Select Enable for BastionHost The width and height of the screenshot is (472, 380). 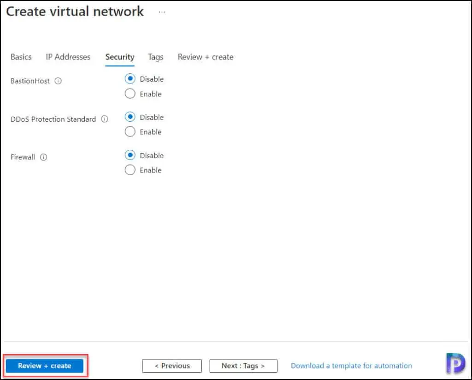(x=130, y=94)
